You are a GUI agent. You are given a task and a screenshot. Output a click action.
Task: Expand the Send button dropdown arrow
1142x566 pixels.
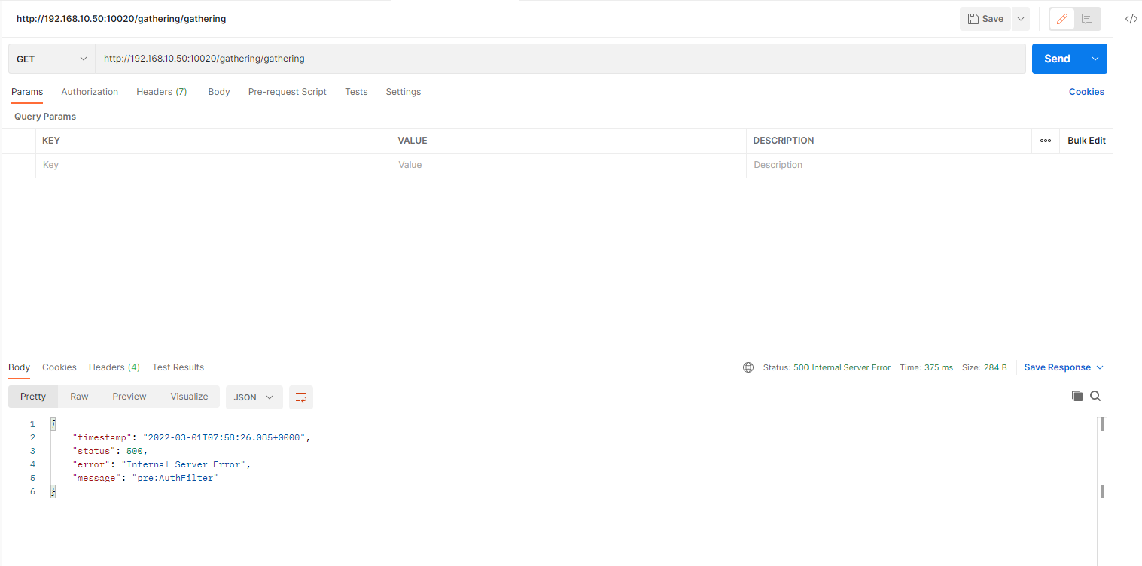click(1095, 59)
